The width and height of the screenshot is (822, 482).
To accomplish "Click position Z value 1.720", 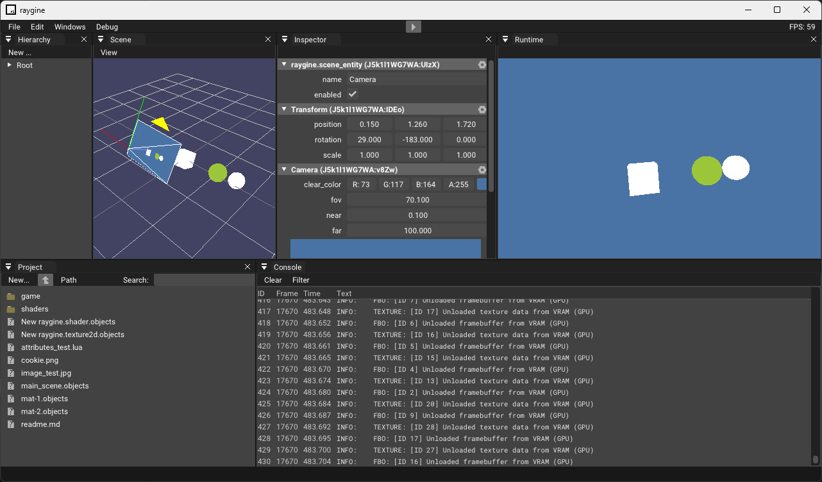I will point(466,124).
